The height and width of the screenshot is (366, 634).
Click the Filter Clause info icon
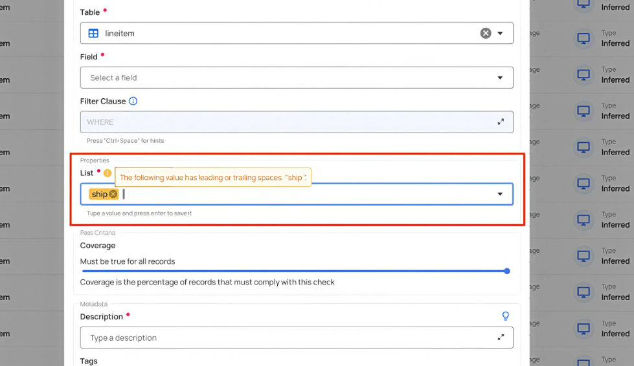tap(133, 101)
